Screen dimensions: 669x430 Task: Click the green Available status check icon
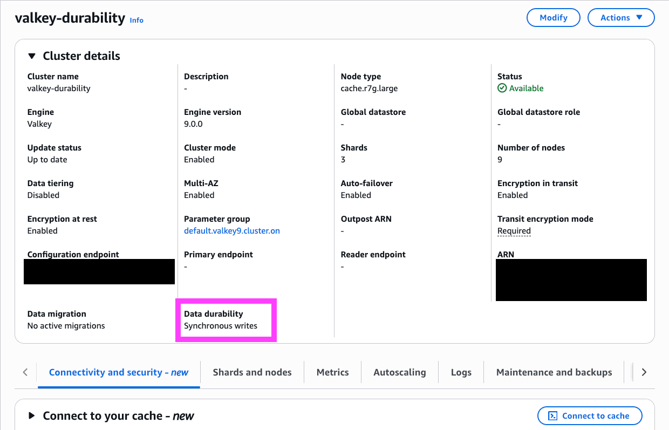pos(502,88)
